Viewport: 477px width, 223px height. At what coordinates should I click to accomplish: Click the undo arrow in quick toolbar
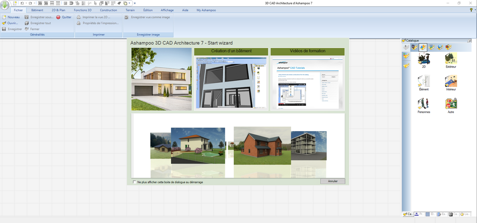point(22,3)
